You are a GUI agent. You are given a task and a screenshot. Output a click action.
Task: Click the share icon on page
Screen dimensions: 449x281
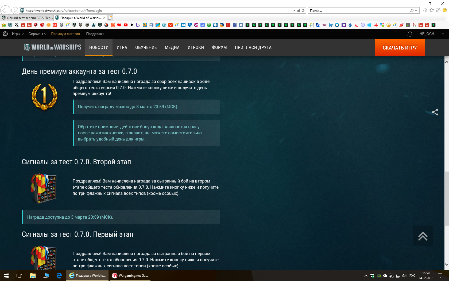[x=435, y=112]
